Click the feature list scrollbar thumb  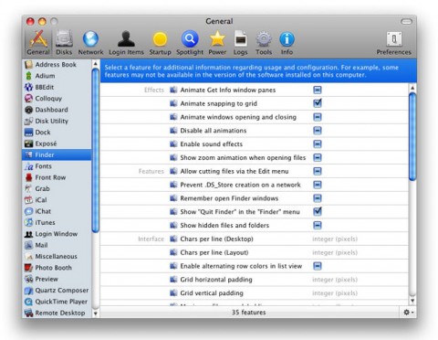pos(412,136)
